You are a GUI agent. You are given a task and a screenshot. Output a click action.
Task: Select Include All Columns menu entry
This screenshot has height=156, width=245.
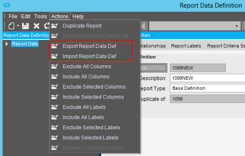point(86,77)
